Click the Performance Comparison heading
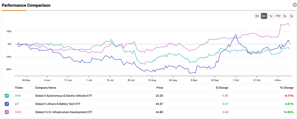Screen dimensions: 297x119 [26, 5]
